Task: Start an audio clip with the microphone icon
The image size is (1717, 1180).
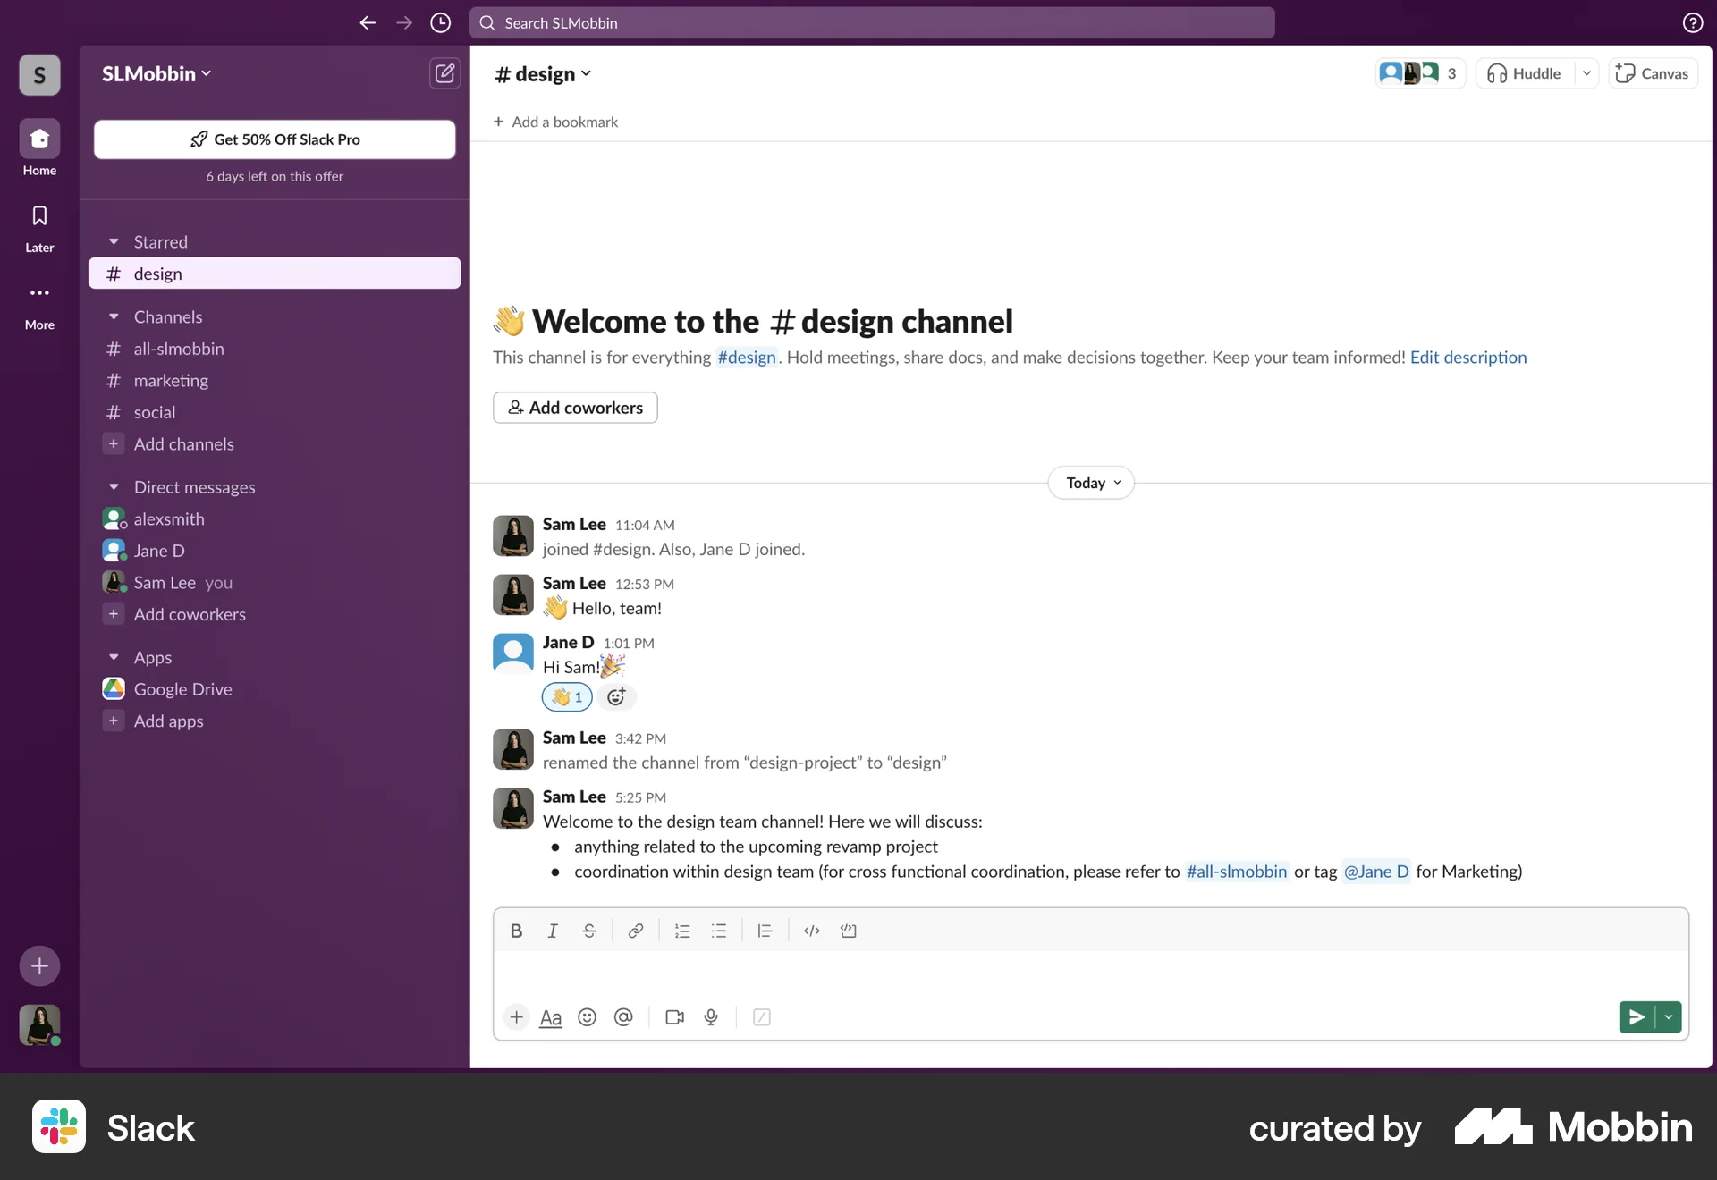Action: [710, 1017]
